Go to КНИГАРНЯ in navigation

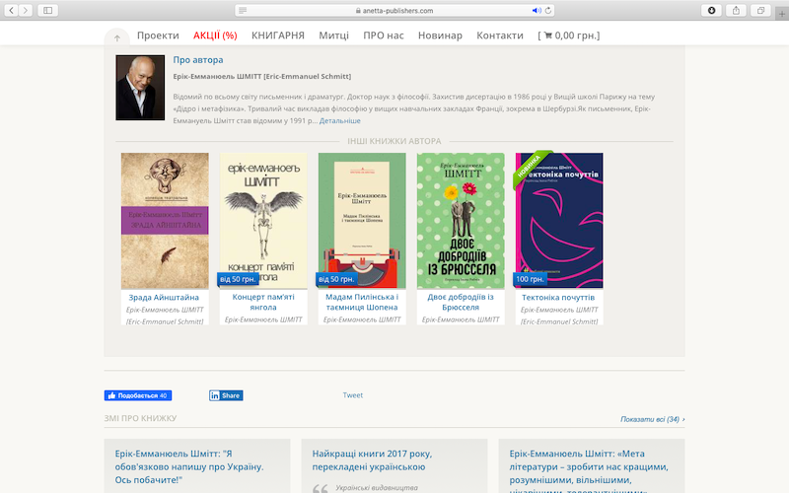click(278, 35)
